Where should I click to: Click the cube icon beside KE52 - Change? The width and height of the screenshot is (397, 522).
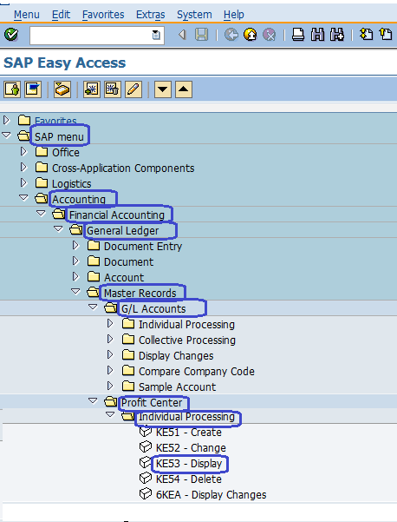coord(145,447)
